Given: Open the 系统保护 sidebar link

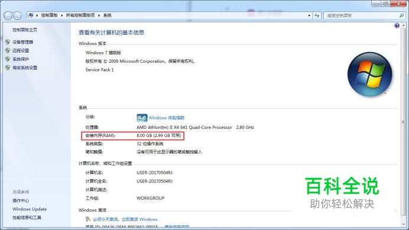Looking at the screenshot, I should click(21, 59).
